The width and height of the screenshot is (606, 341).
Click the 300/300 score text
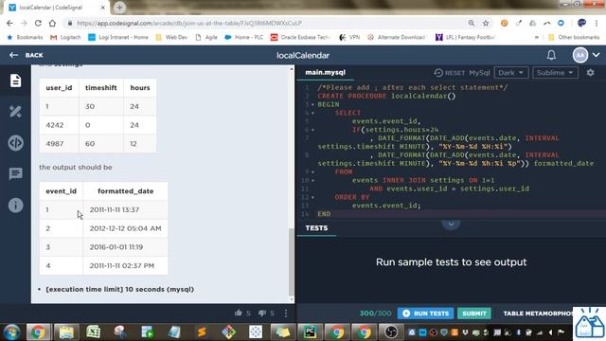pyautogui.click(x=375, y=314)
